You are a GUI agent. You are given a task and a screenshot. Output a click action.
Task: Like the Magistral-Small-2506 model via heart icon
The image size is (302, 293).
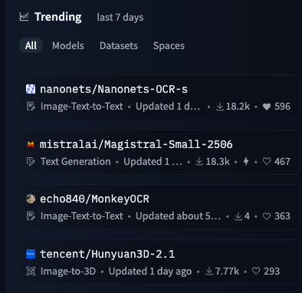click(x=267, y=161)
